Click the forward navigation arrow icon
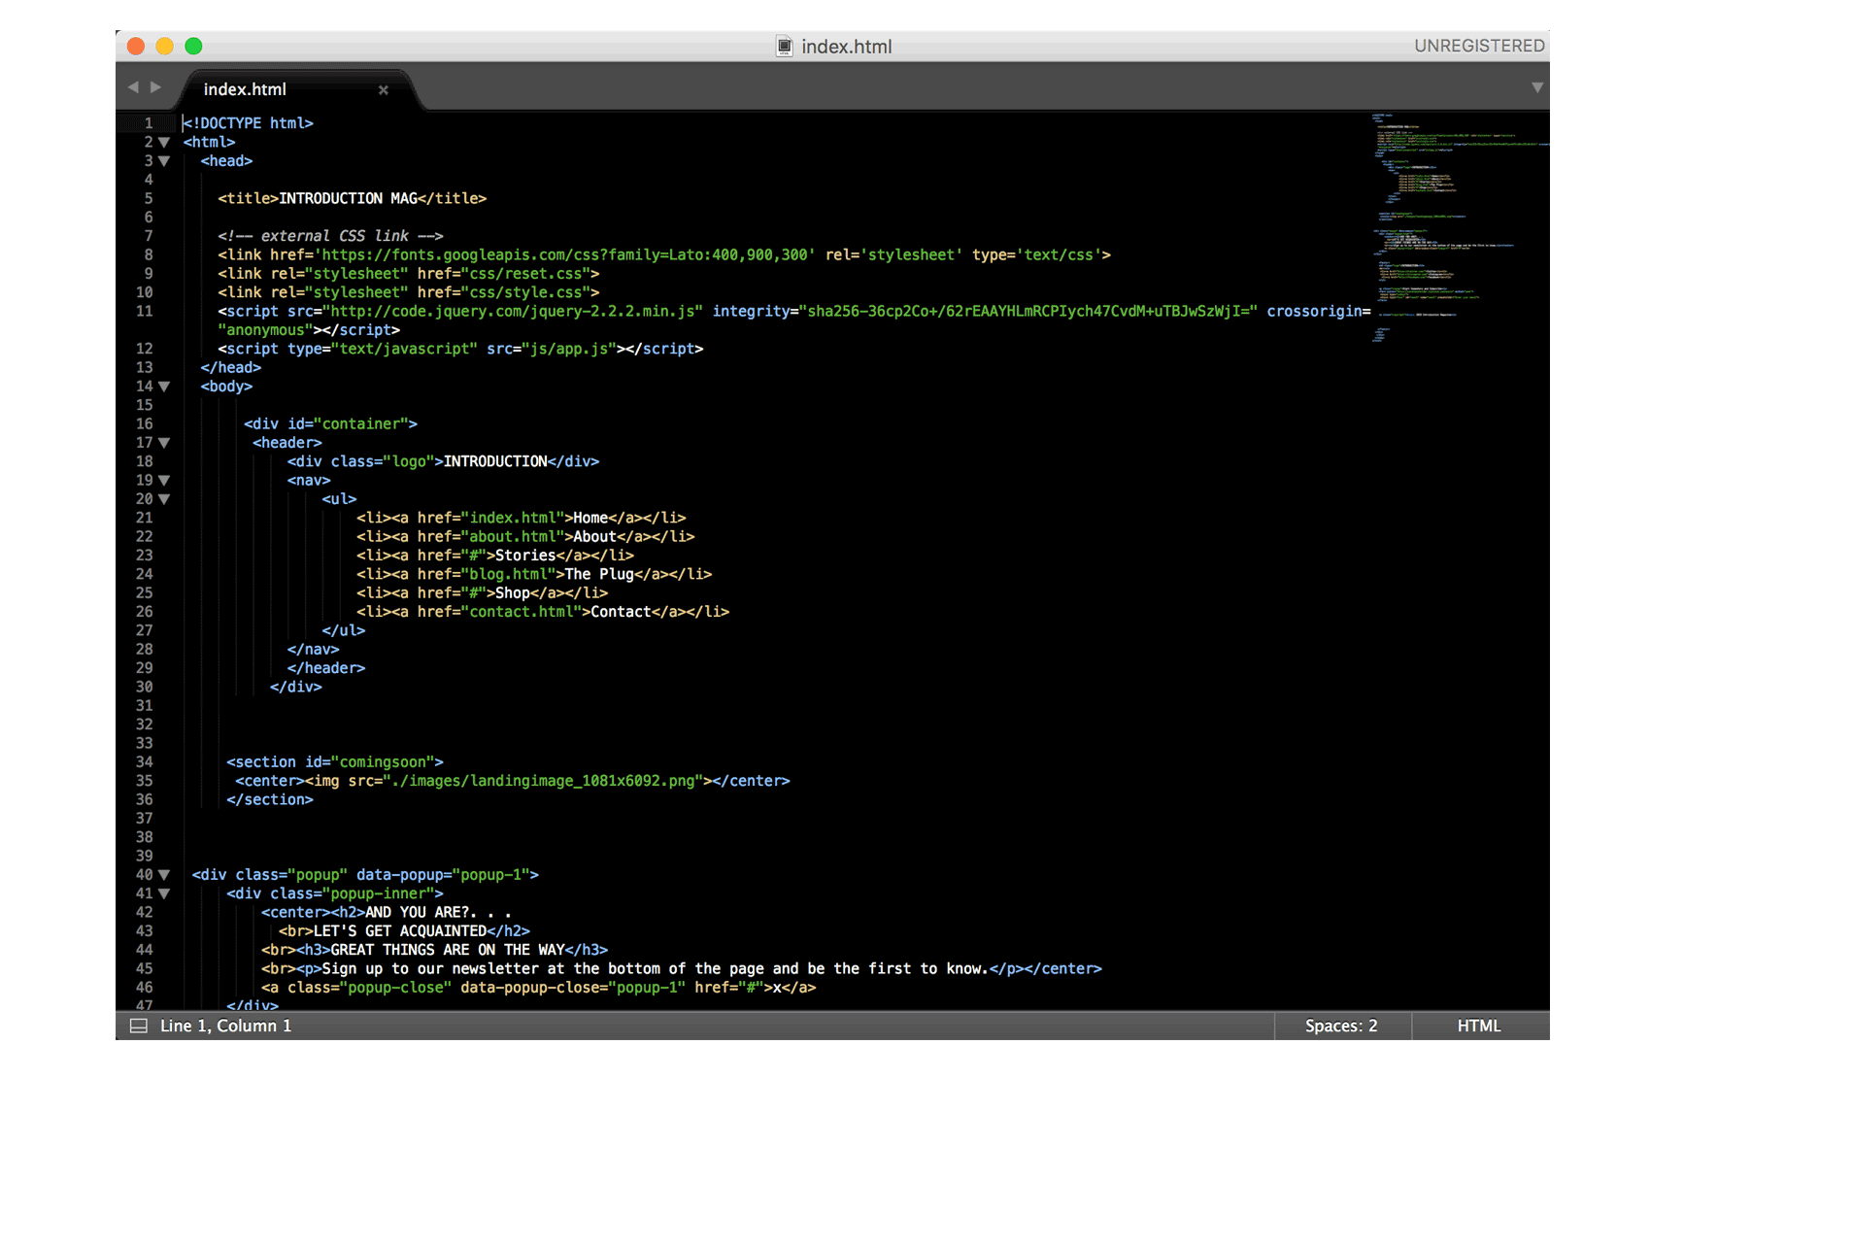The image size is (1853, 1247). pos(157,87)
